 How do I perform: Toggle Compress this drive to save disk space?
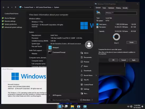110,49
